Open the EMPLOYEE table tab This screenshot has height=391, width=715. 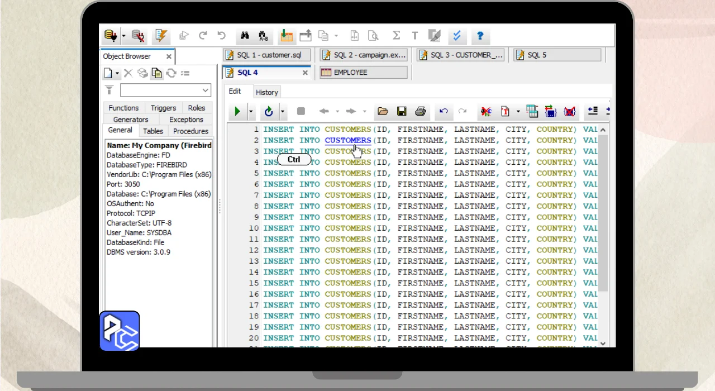point(364,73)
